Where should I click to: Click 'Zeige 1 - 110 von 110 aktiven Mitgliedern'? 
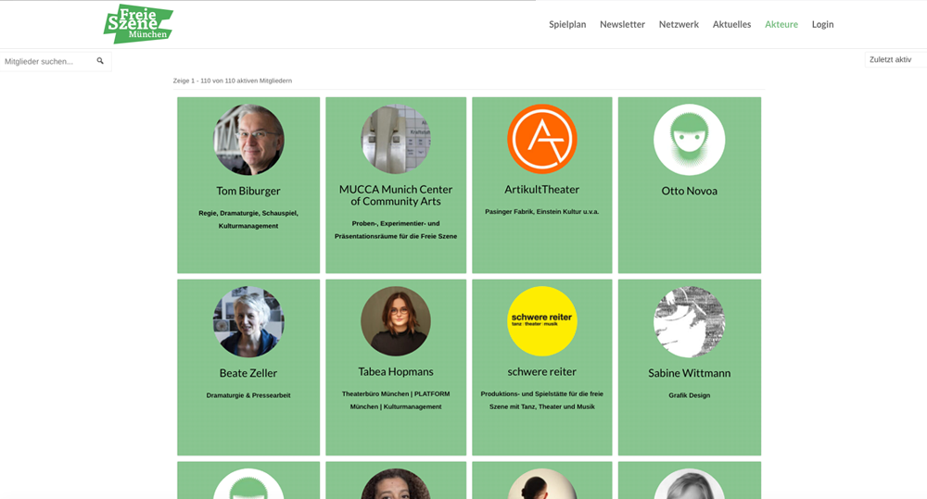pos(233,81)
